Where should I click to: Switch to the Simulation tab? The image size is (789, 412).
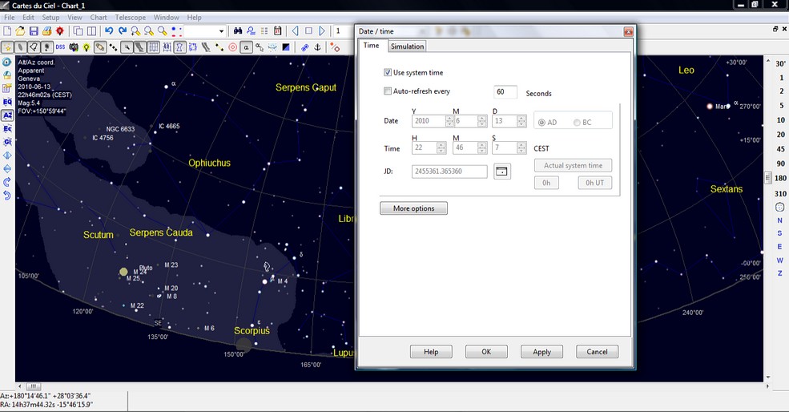click(x=407, y=46)
